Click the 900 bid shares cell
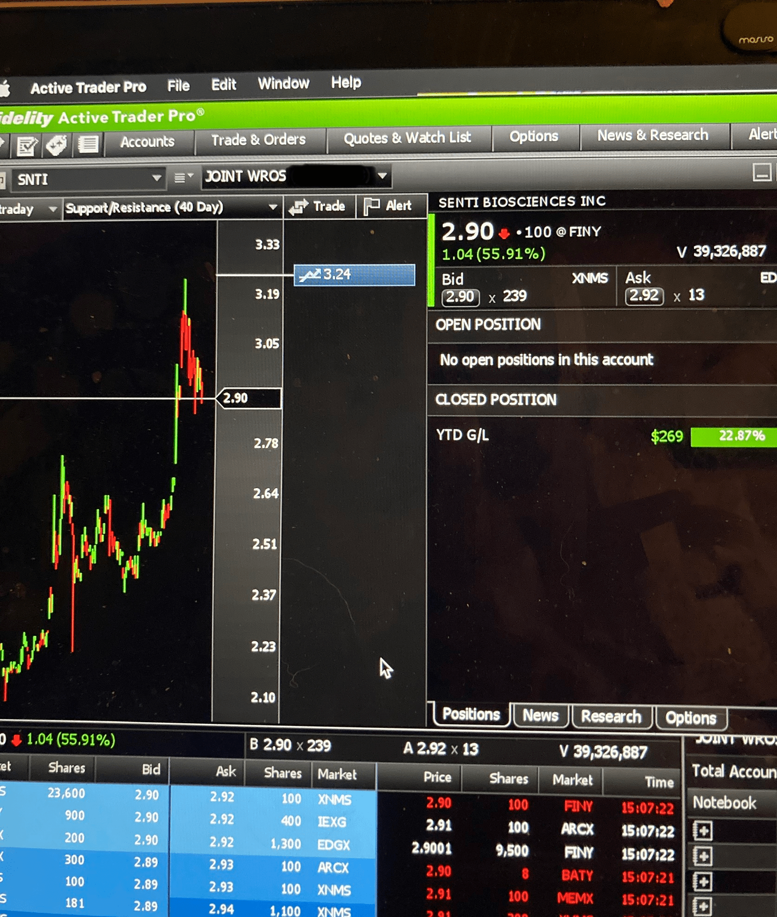 point(74,815)
